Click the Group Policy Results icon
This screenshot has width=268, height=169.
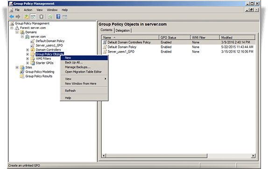pos(22,76)
